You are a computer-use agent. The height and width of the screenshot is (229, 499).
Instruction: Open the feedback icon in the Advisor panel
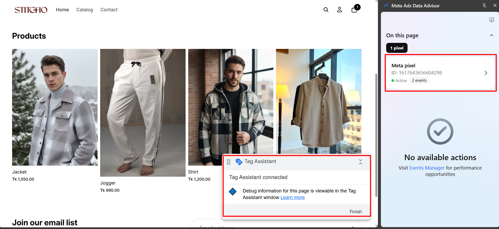[x=492, y=20]
